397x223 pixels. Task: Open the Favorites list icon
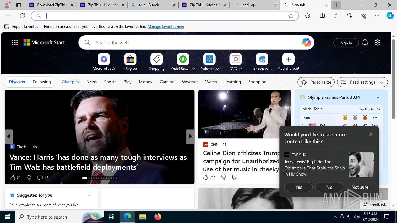[x=336, y=16]
